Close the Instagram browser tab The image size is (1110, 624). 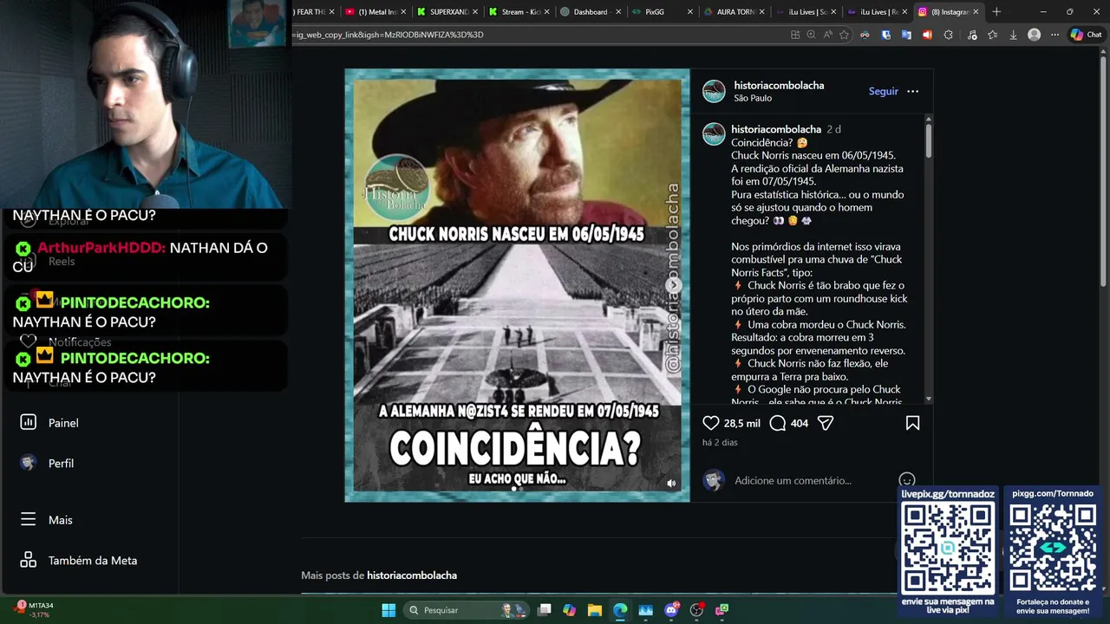pos(976,11)
